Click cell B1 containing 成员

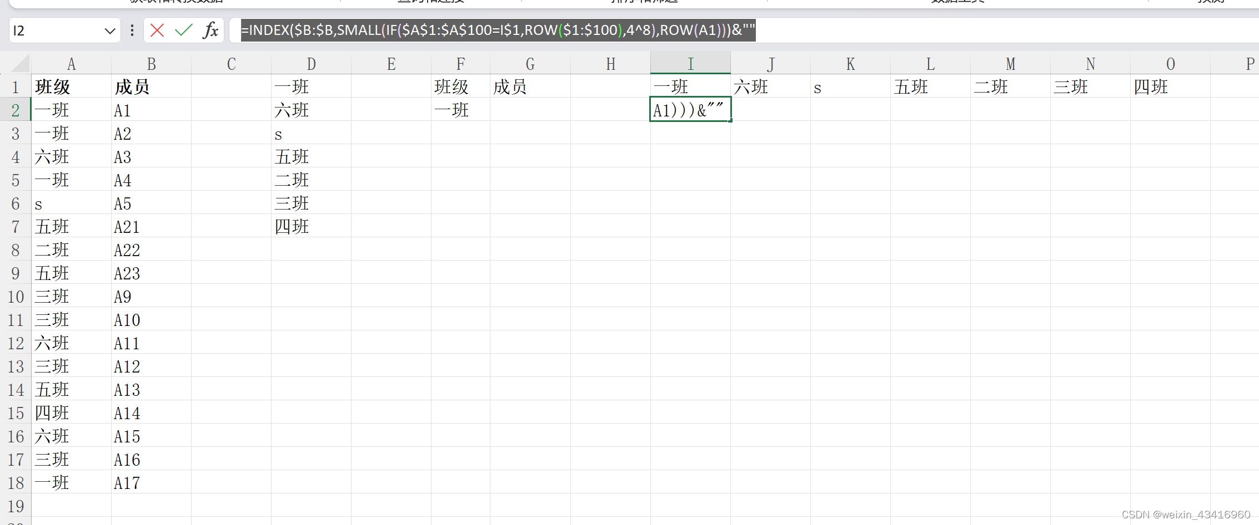pos(151,86)
